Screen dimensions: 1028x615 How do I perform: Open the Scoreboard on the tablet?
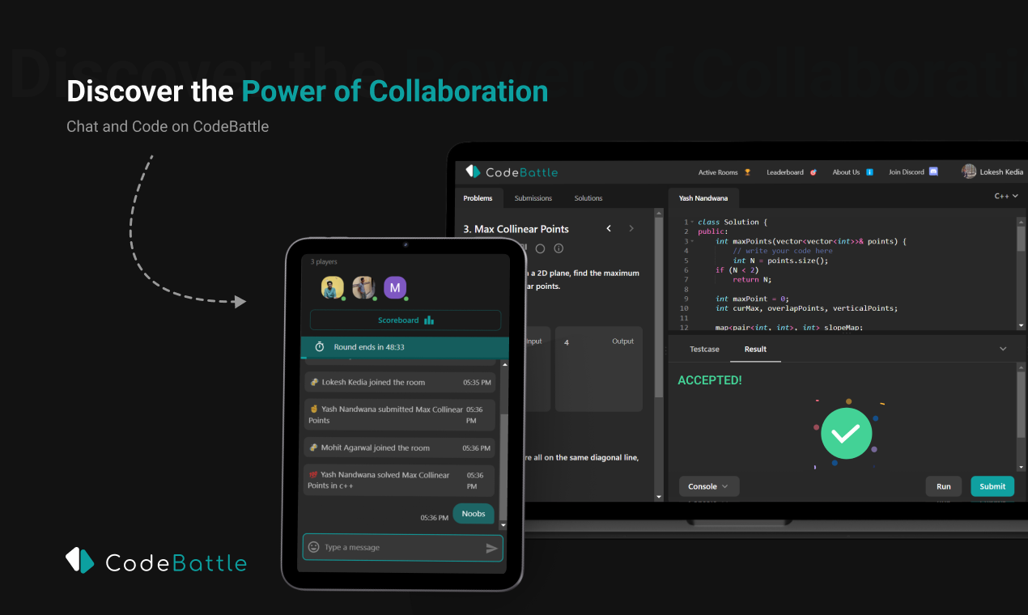pyautogui.click(x=406, y=320)
